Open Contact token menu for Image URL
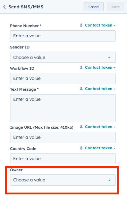 click(100, 127)
